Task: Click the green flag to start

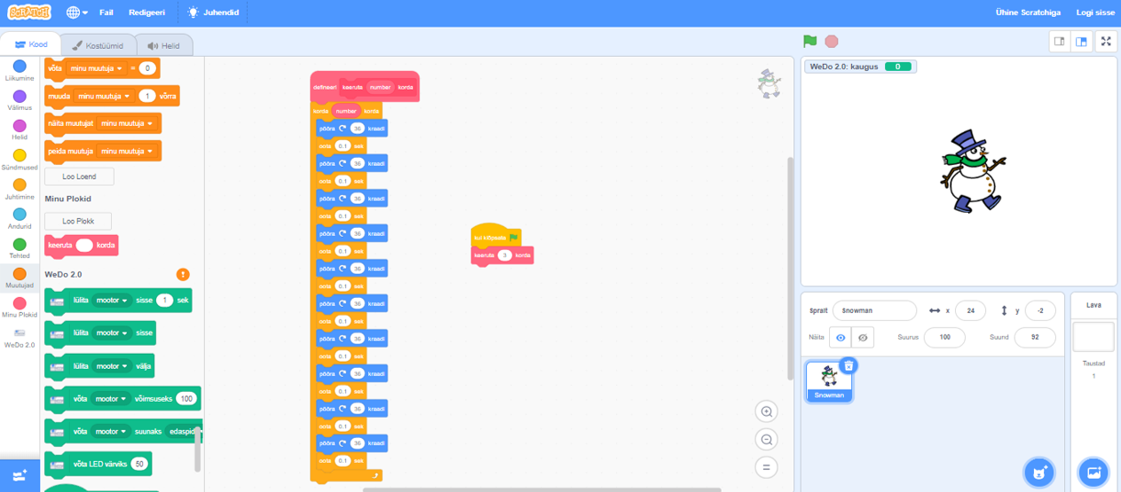Action: pyautogui.click(x=809, y=42)
